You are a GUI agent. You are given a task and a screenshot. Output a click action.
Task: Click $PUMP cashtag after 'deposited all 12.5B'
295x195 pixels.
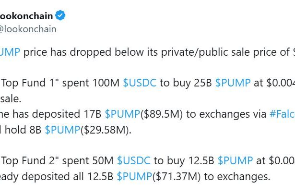coord(134,176)
